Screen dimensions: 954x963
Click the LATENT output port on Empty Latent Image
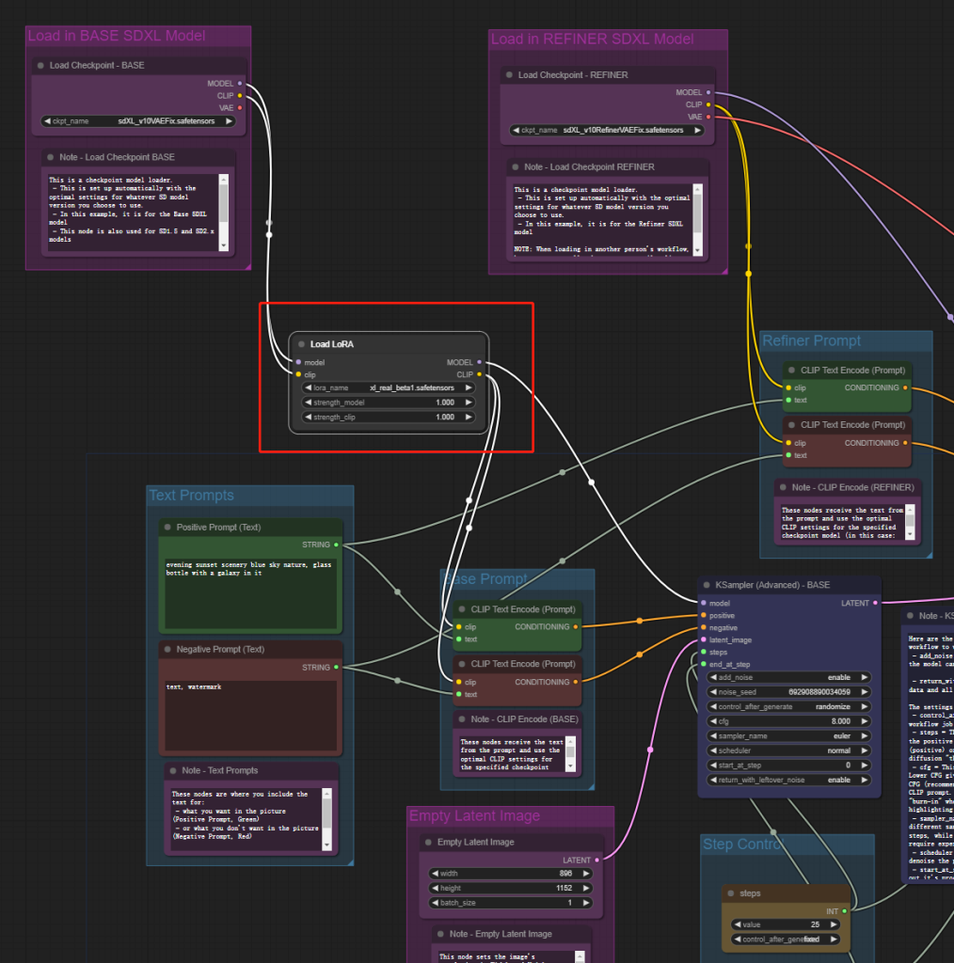597,860
